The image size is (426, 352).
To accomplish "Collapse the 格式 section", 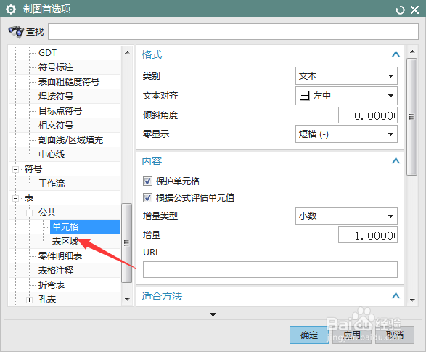I will coord(396,54).
